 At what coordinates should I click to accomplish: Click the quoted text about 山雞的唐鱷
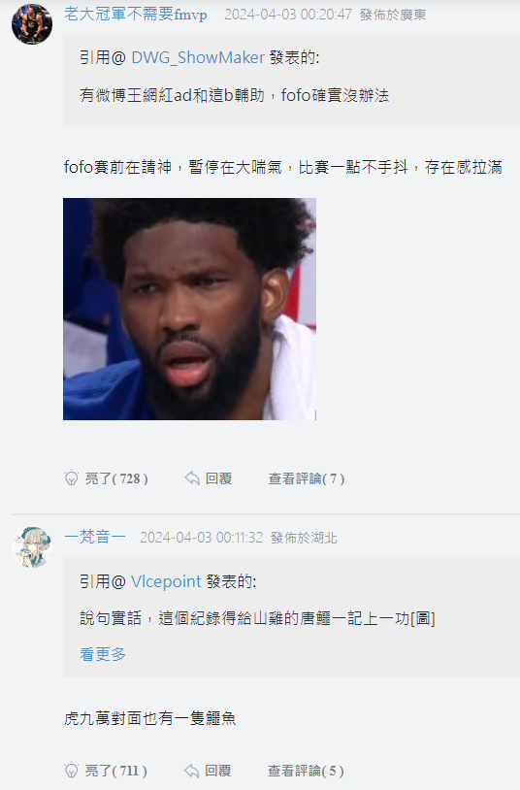257,617
